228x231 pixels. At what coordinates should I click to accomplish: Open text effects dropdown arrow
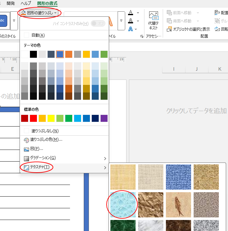tap(136, 29)
